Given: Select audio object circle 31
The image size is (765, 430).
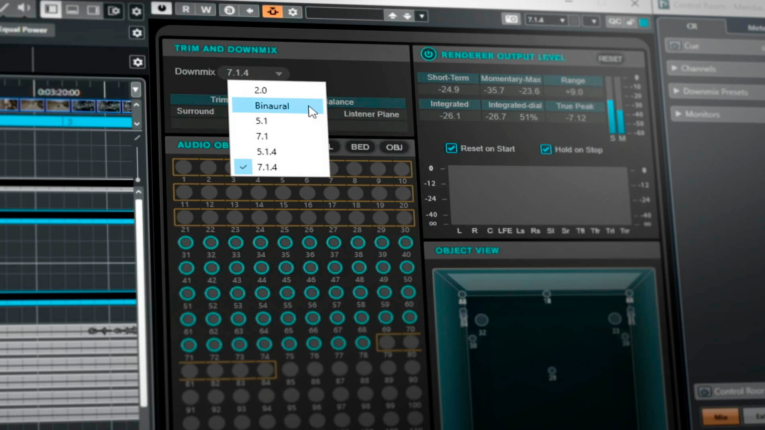Looking at the screenshot, I should tap(186, 242).
